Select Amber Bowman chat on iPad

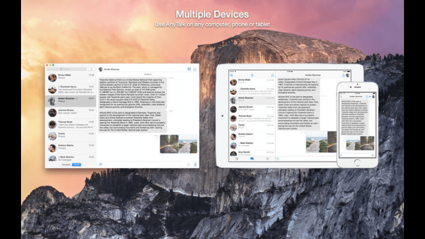(252, 100)
